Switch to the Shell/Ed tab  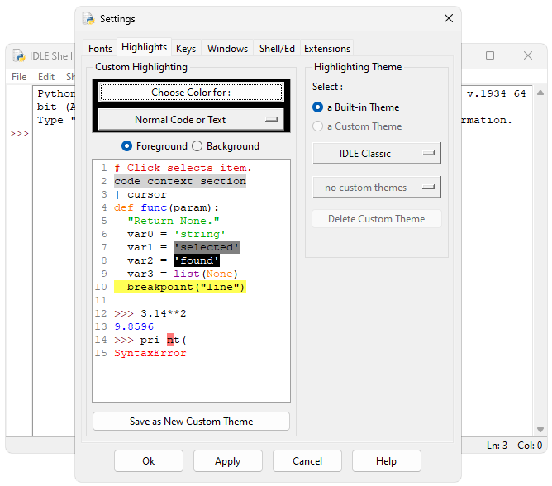click(277, 48)
